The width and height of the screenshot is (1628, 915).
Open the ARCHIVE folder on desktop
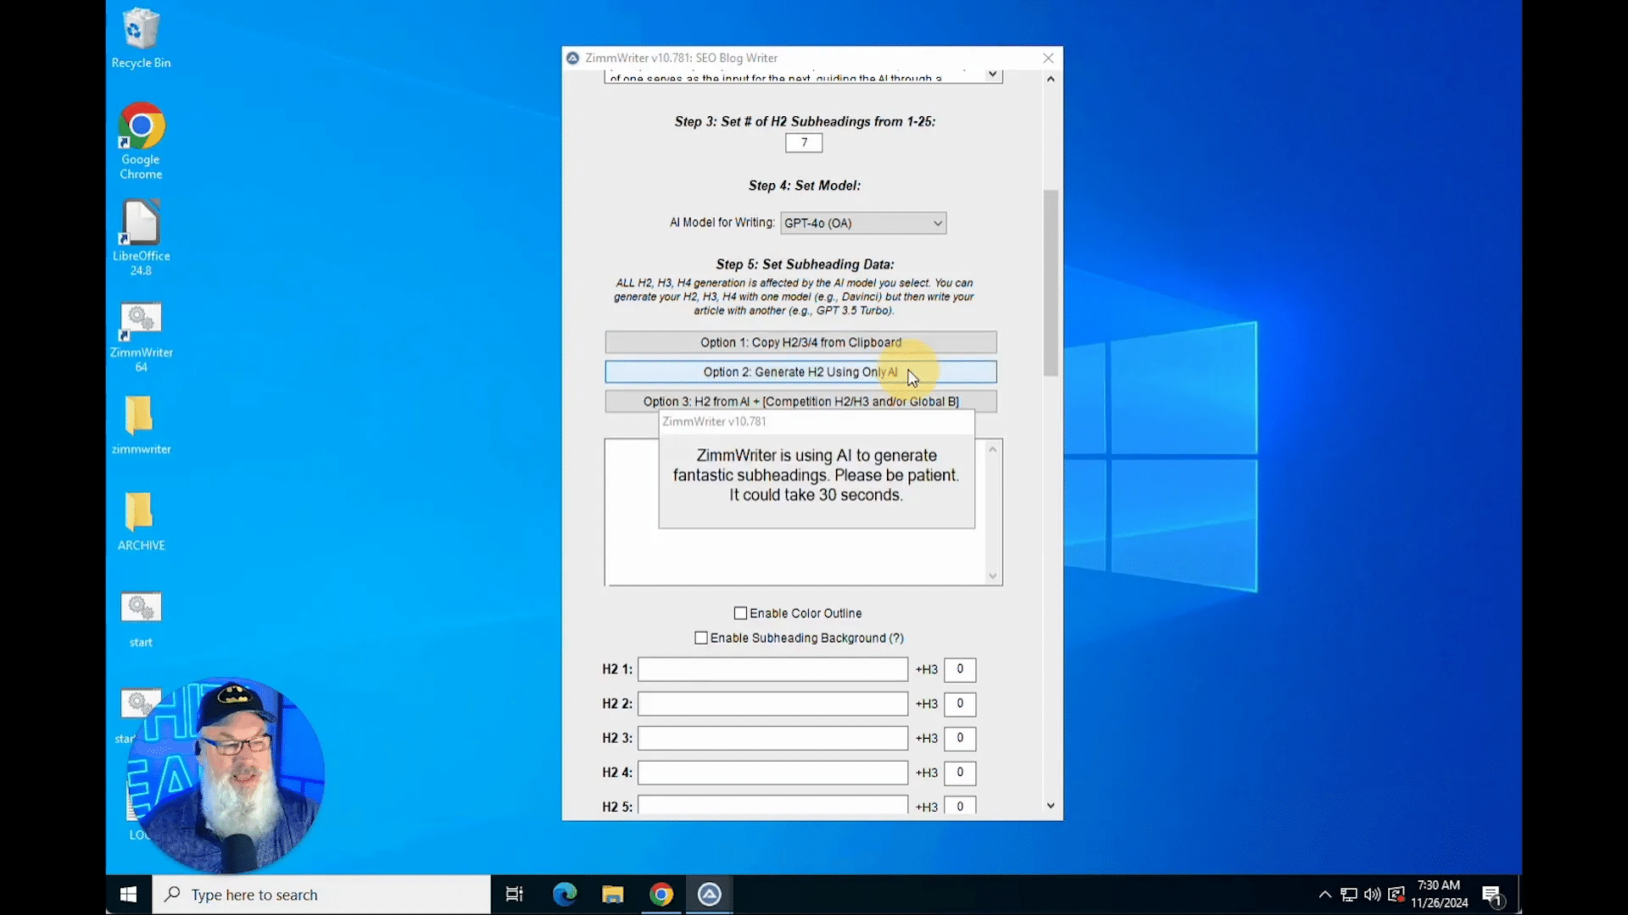click(x=141, y=522)
